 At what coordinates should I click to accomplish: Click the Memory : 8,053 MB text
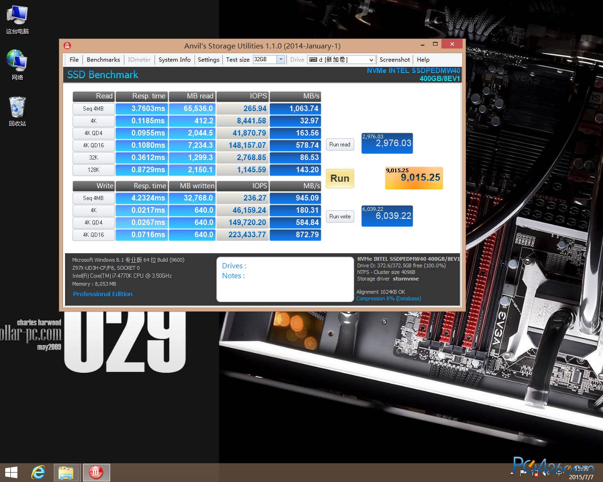click(94, 284)
